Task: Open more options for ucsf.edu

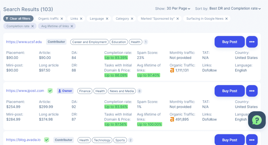Action: pyautogui.click(x=252, y=42)
